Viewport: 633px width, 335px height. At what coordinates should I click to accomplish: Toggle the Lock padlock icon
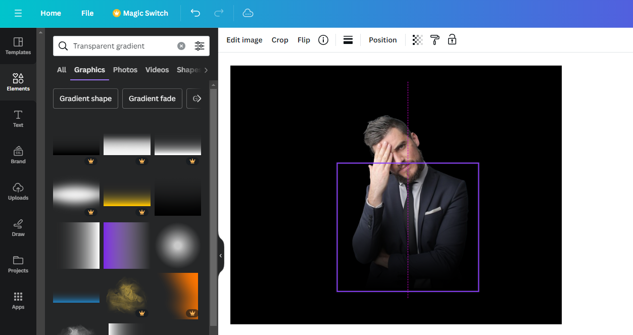coord(452,39)
